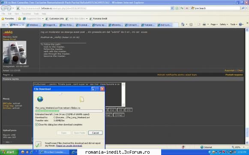
Task: Click the folder icon in File Download dialog
Action: coord(81,99)
